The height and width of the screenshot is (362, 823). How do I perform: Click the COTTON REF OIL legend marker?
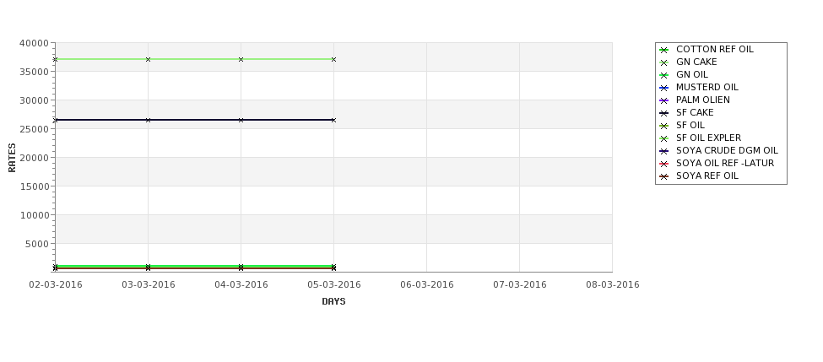pos(663,50)
